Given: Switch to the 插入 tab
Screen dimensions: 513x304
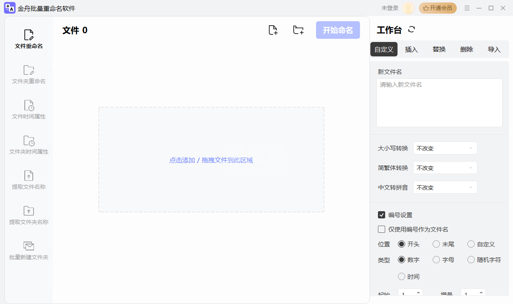Looking at the screenshot, I should 412,49.
